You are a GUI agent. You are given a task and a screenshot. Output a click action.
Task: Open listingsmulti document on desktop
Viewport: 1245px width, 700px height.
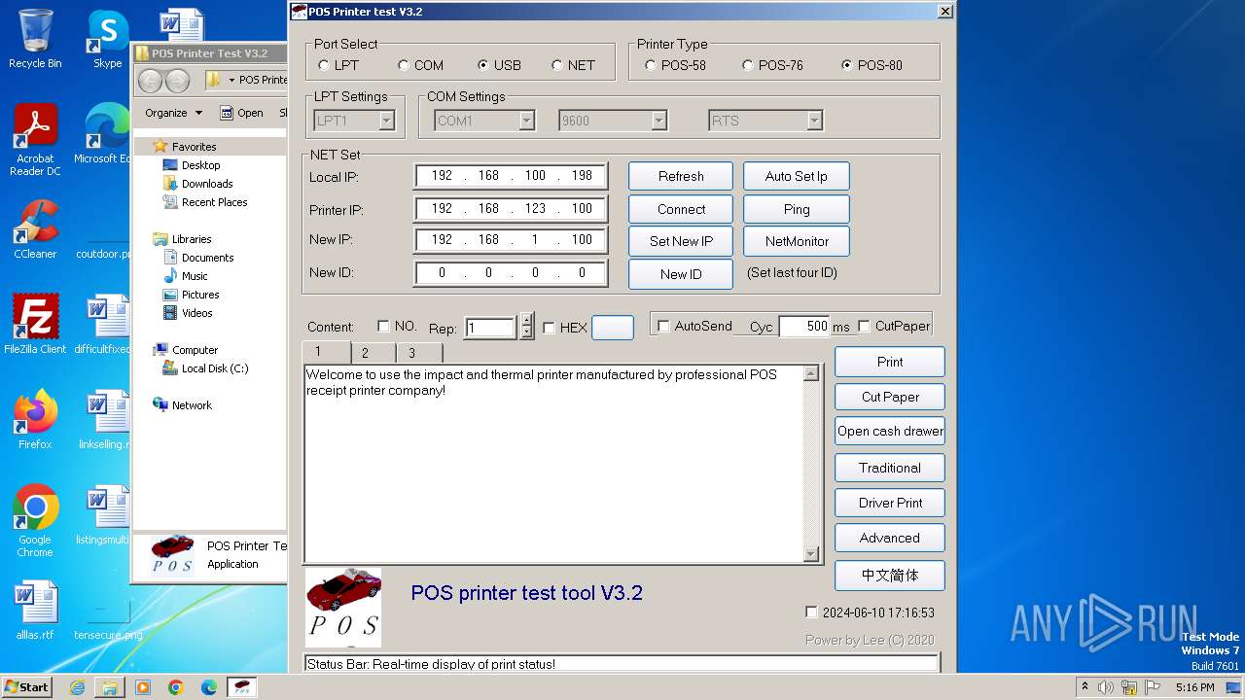click(104, 514)
